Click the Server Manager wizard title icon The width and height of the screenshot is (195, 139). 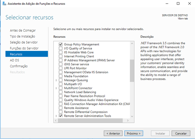pos(4,4)
